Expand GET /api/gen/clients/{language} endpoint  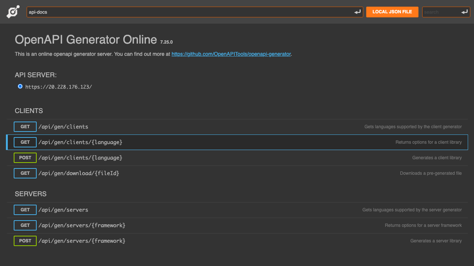tap(237, 142)
